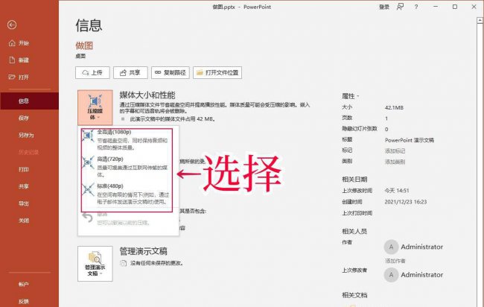This screenshot has height=307, width=484.
Task: Choose 高清(720p) compression option
Action: coord(127,166)
